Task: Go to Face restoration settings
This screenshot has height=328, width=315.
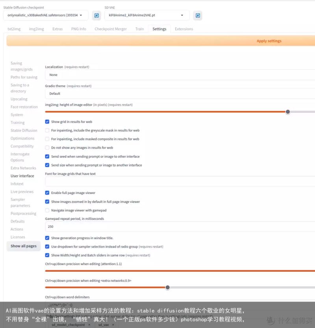Action: [24, 107]
